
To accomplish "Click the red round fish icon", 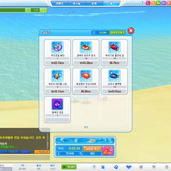I will click(x=86, y=76).
